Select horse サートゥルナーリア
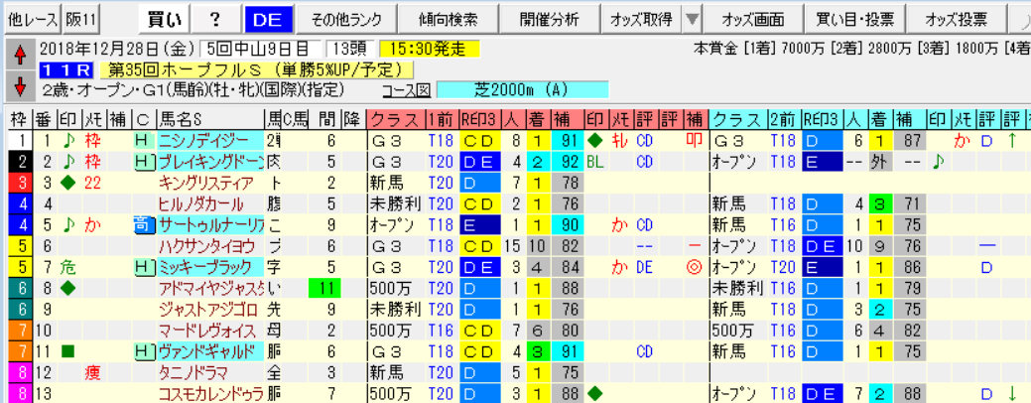The width and height of the screenshot is (1031, 403). click(209, 225)
